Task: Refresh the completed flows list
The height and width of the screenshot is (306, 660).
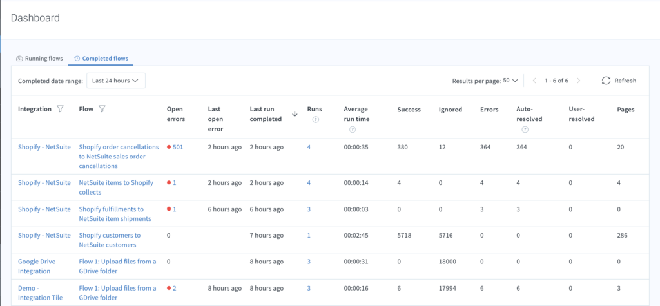Action: pos(619,81)
